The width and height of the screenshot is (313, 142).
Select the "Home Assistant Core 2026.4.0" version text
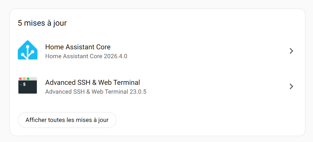coord(86,56)
